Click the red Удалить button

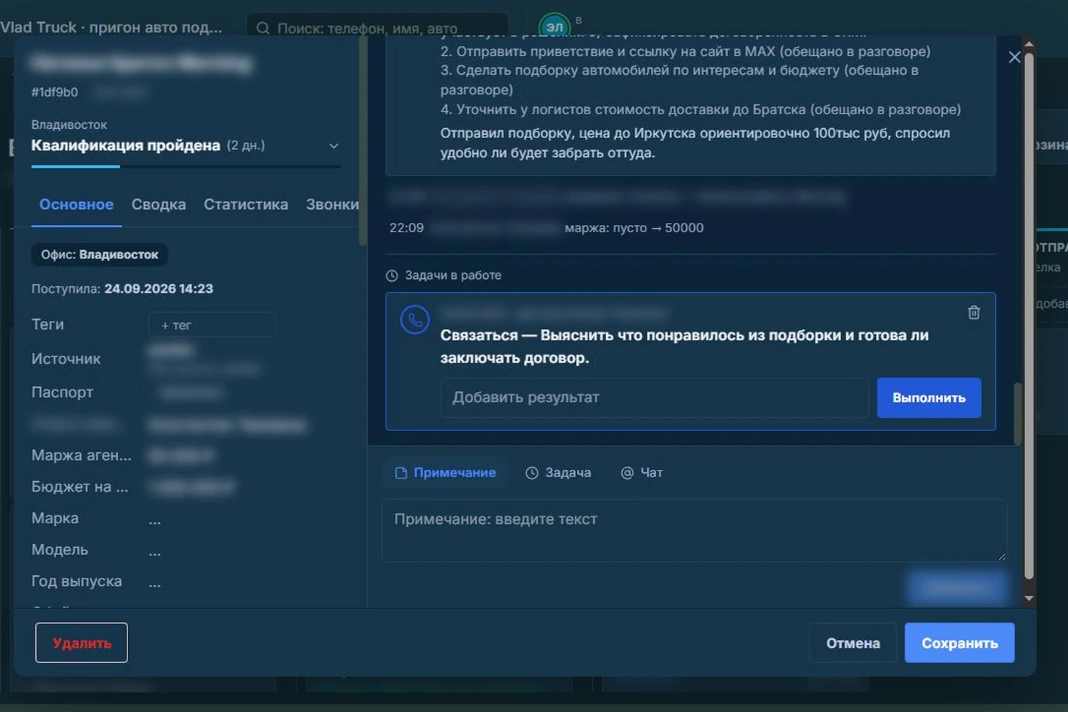click(81, 643)
